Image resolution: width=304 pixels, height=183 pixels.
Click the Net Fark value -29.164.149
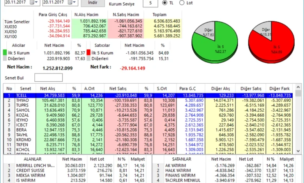[133, 68]
